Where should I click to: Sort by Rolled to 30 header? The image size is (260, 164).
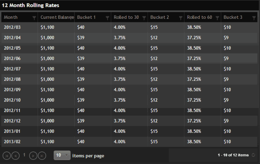126,18
